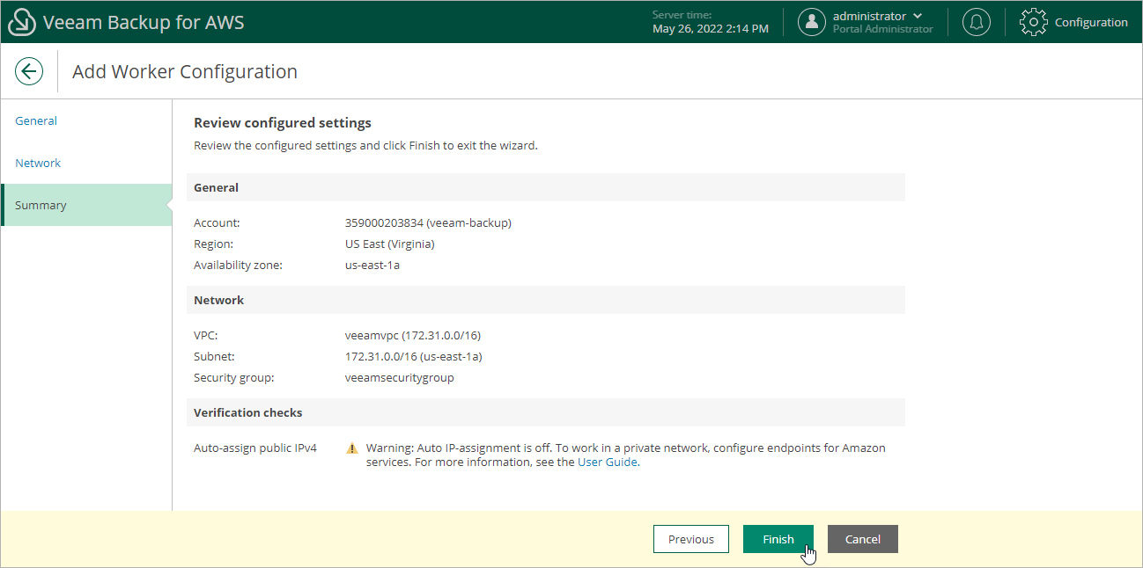Cancel the worker configuration wizard

(x=862, y=539)
